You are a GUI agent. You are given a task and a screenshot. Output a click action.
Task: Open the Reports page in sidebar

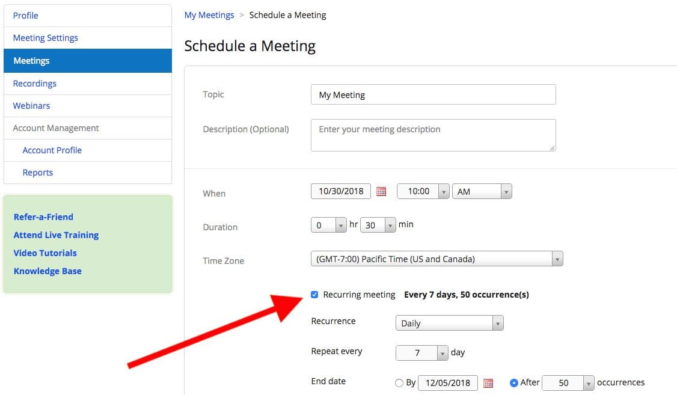click(38, 173)
